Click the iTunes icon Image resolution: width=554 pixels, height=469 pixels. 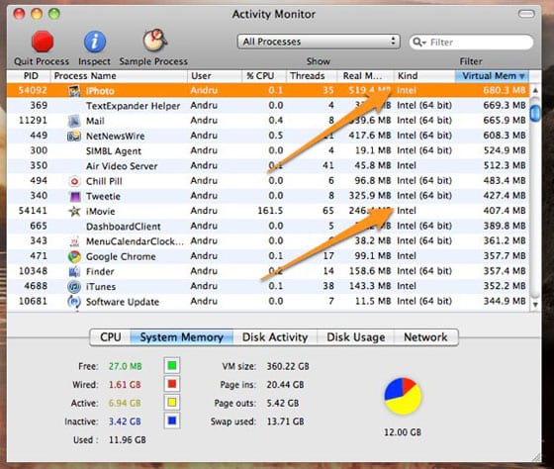pyautogui.click(x=74, y=287)
